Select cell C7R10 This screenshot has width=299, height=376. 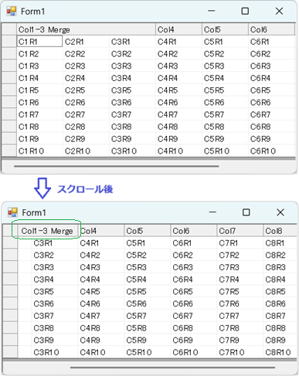[x=240, y=352]
